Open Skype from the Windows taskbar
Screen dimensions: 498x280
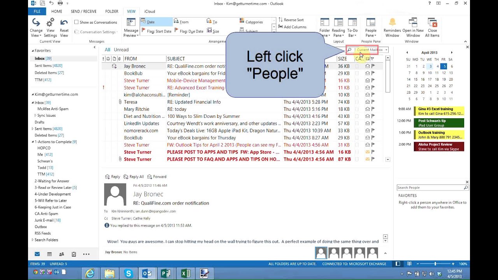(128, 274)
